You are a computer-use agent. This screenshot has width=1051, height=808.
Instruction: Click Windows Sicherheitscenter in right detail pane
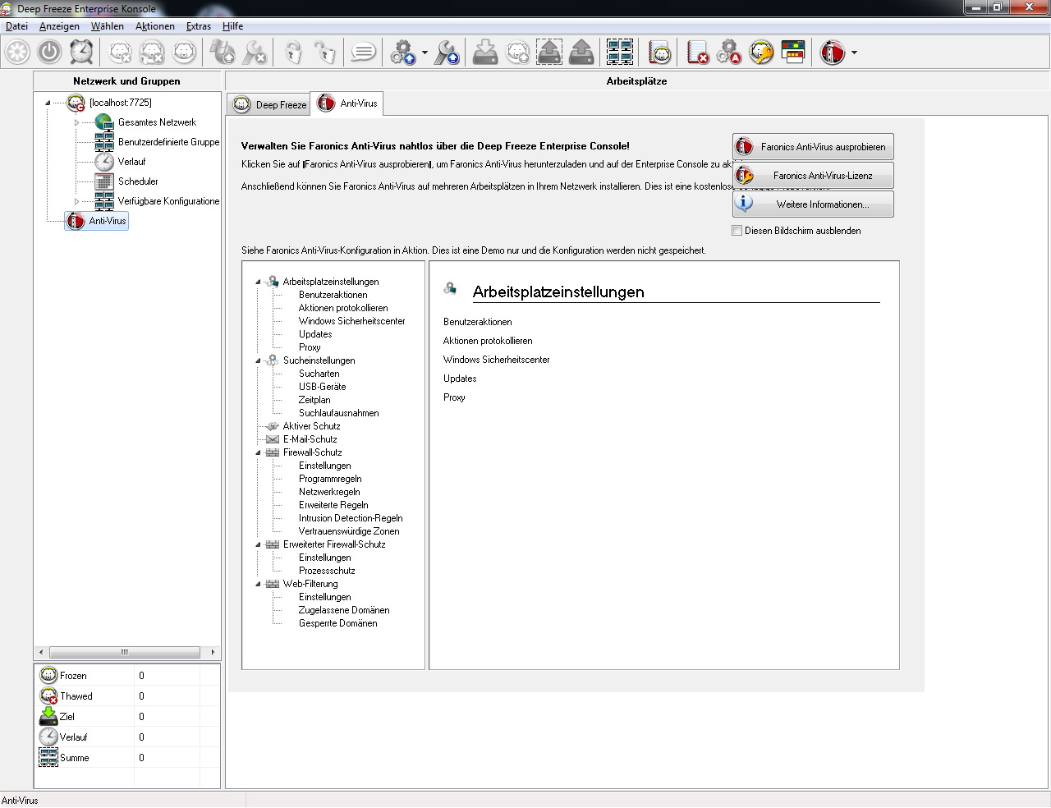pyautogui.click(x=497, y=360)
